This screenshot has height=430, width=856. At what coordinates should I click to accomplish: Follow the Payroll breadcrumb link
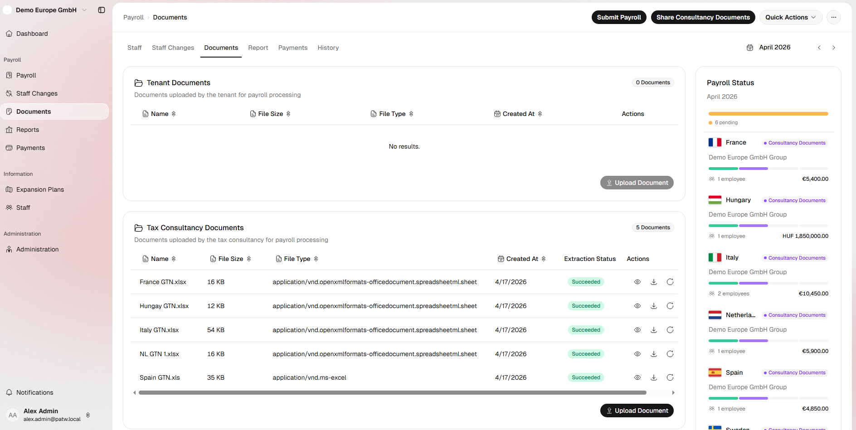[133, 17]
